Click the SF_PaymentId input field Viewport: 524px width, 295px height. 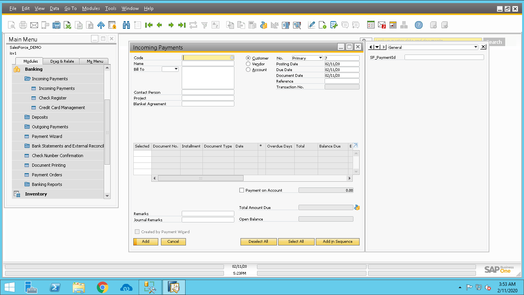tap(444, 57)
